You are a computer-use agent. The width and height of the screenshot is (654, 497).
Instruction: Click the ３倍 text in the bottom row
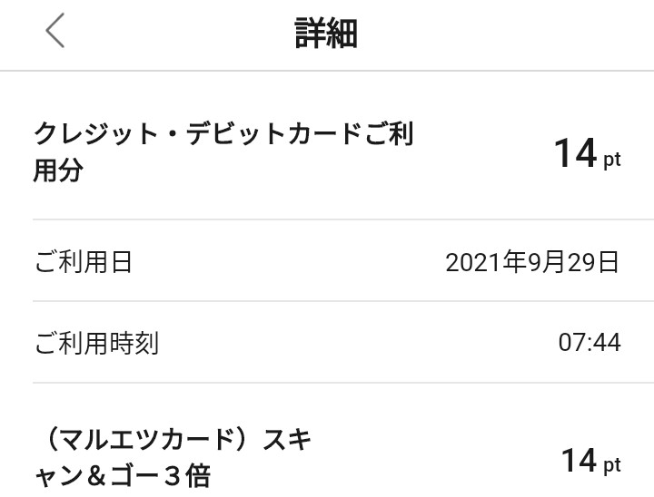[185, 477]
